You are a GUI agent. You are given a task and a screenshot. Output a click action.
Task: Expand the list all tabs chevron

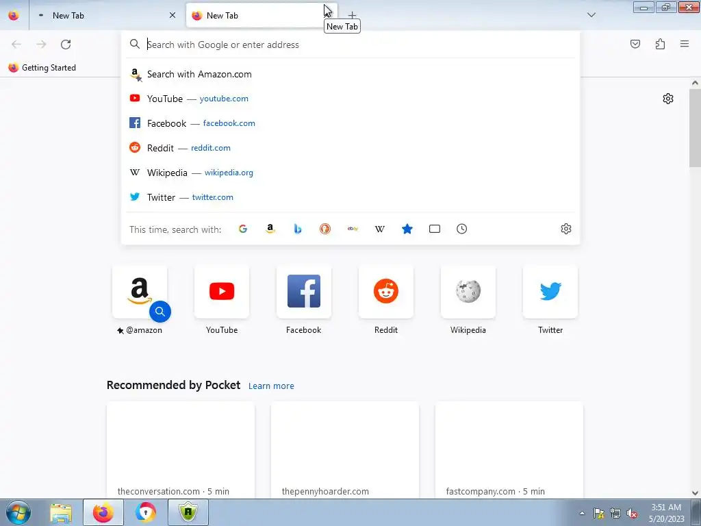[x=591, y=15]
